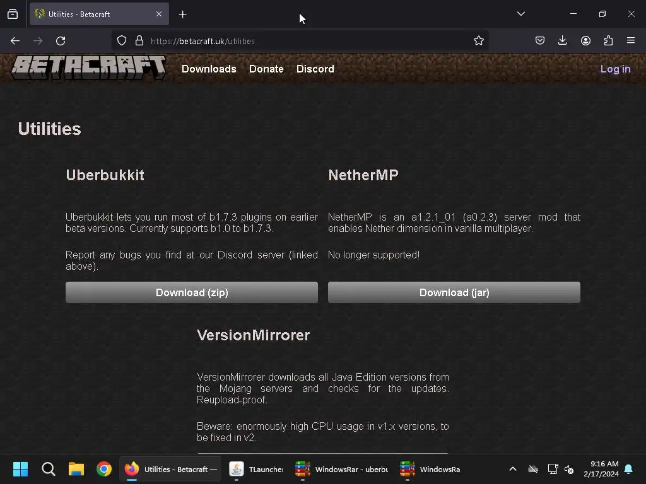Image resolution: width=646 pixels, height=484 pixels.
Task: Open the notifications bell icon
Action: click(x=629, y=469)
